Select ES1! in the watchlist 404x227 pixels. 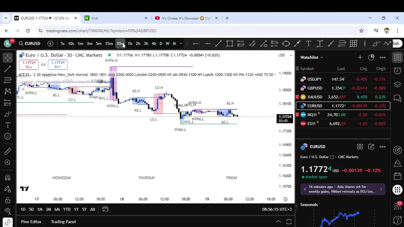pos(343,123)
